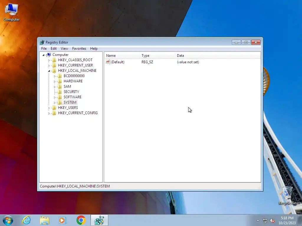Open the File menu

click(x=44, y=49)
